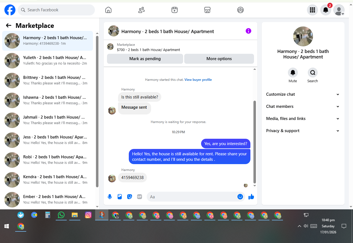Open WhatsApp from the taskbar
Viewport: 353px width, 243px height.
pos(61,215)
